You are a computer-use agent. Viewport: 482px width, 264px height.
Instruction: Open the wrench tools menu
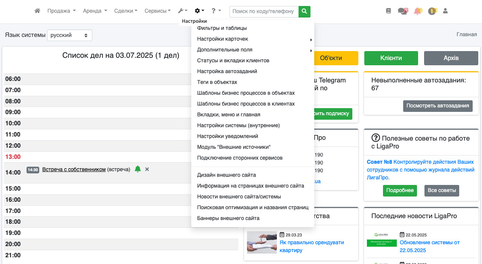tap(182, 11)
